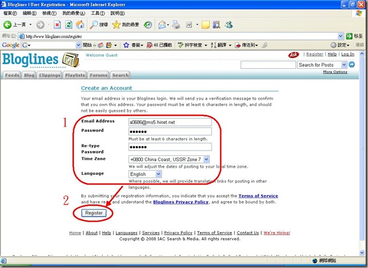Click the vertical scrollbar down arrow
This screenshot has height=268, width=368.
(x=362, y=253)
